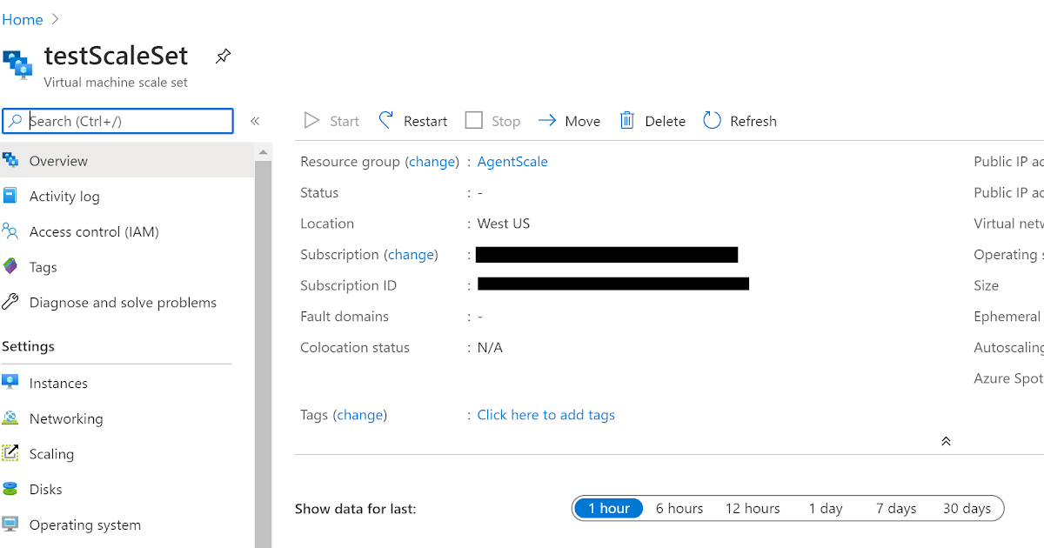Select the 30 days data range

(966, 508)
